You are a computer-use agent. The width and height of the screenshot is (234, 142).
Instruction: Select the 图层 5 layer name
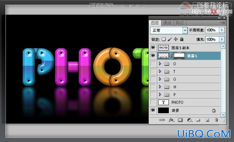(192, 56)
